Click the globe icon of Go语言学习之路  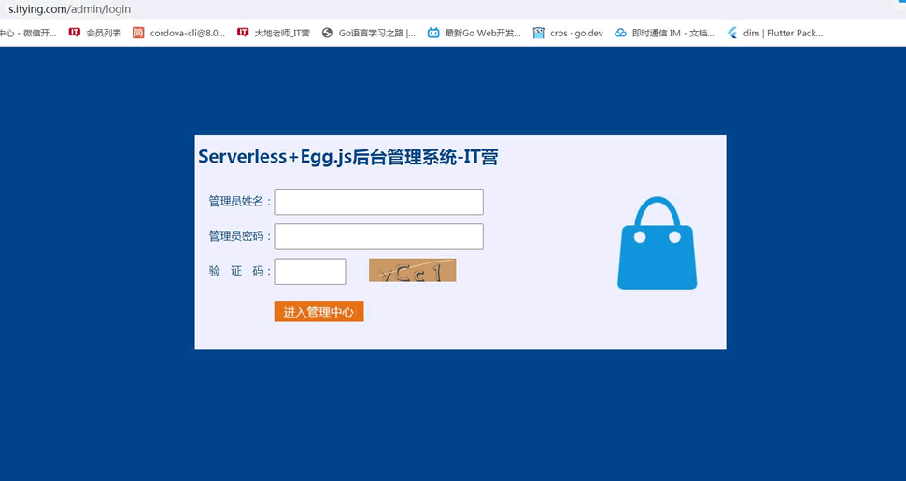pos(327,33)
